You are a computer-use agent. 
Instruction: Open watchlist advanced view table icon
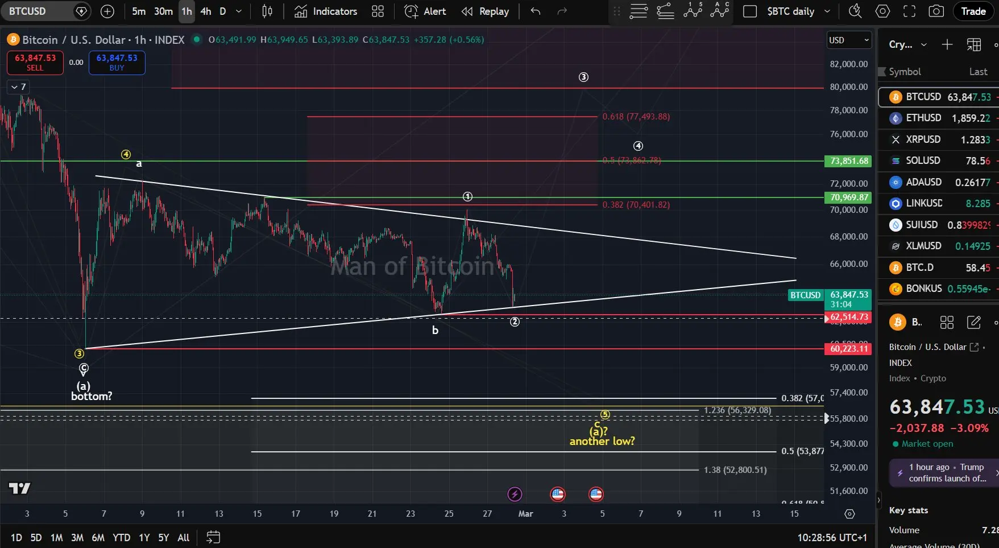click(x=974, y=44)
